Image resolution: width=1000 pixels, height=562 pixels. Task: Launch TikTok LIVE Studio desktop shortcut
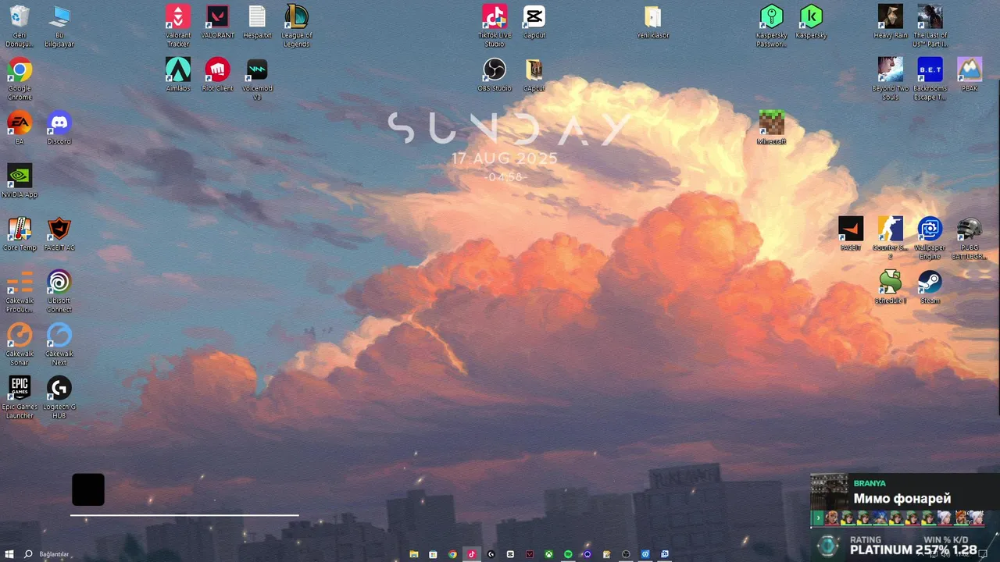495,26
